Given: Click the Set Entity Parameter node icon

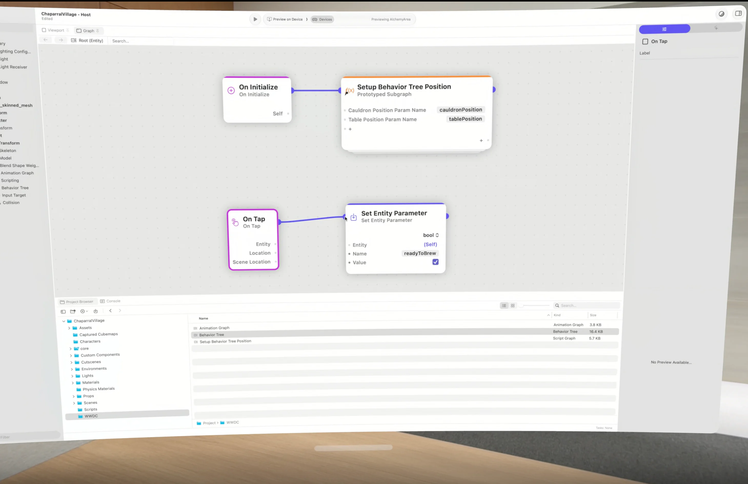Looking at the screenshot, I should 353,217.
